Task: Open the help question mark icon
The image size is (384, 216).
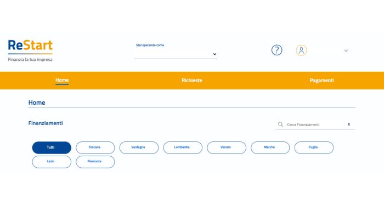Action: click(x=276, y=50)
